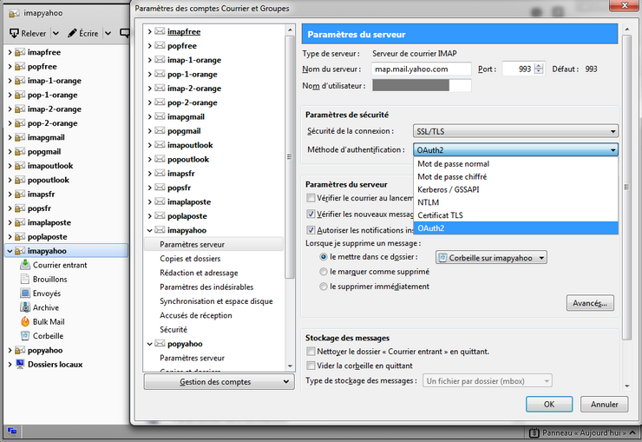Click the Bulk Mail flame icon
Screen dimensions: 642x442
pos(25,321)
